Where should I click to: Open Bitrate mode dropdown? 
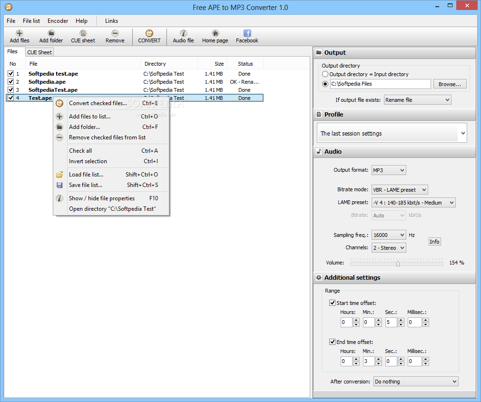click(400, 190)
